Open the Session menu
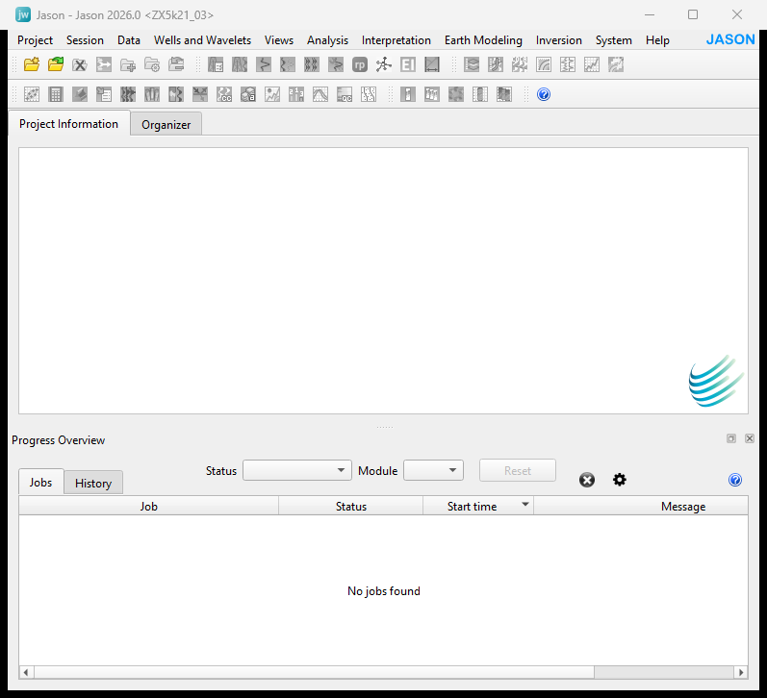 [85, 40]
